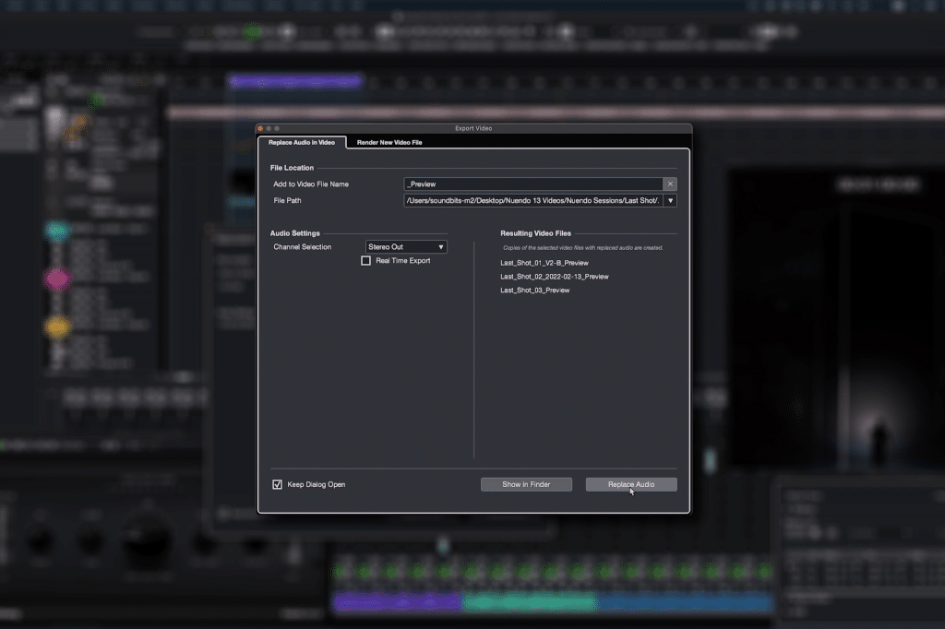This screenshot has width=945, height=629.
Task: Open the Channel Selection Stereo Out dropdown
Action: click(x=406, y=247)
